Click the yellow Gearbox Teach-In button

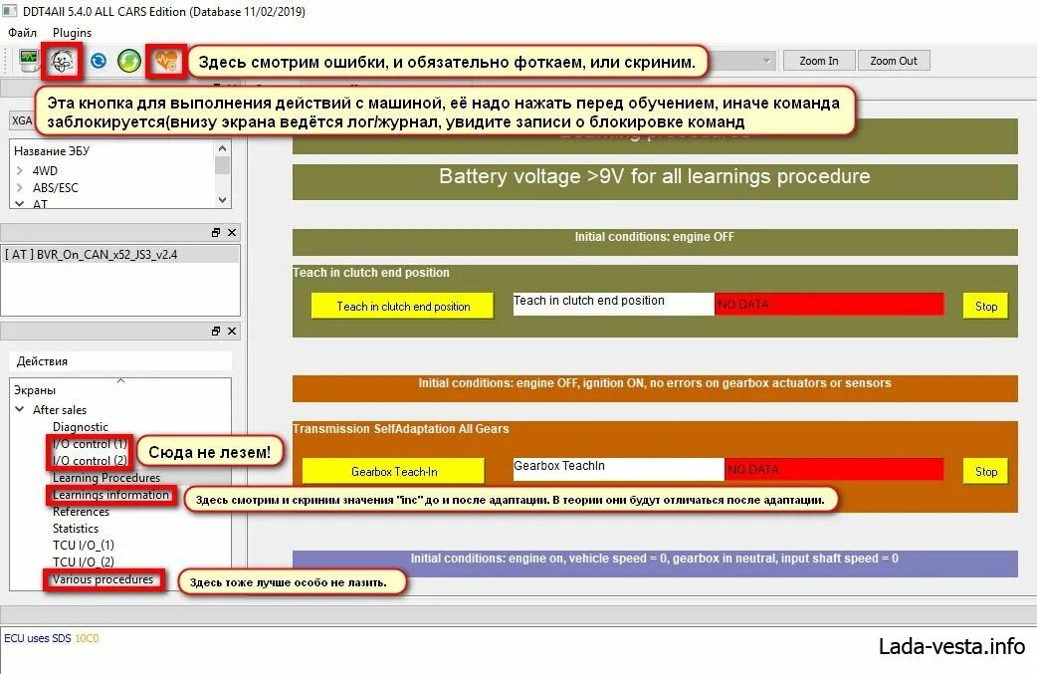pos(393,472)
